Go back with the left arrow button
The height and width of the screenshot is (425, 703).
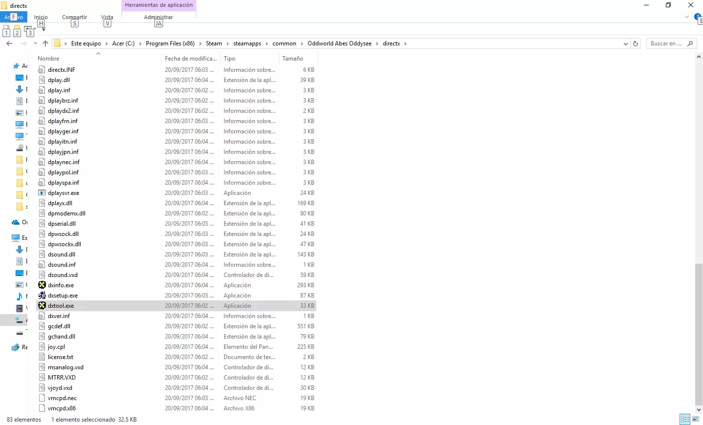click(9, 43)
